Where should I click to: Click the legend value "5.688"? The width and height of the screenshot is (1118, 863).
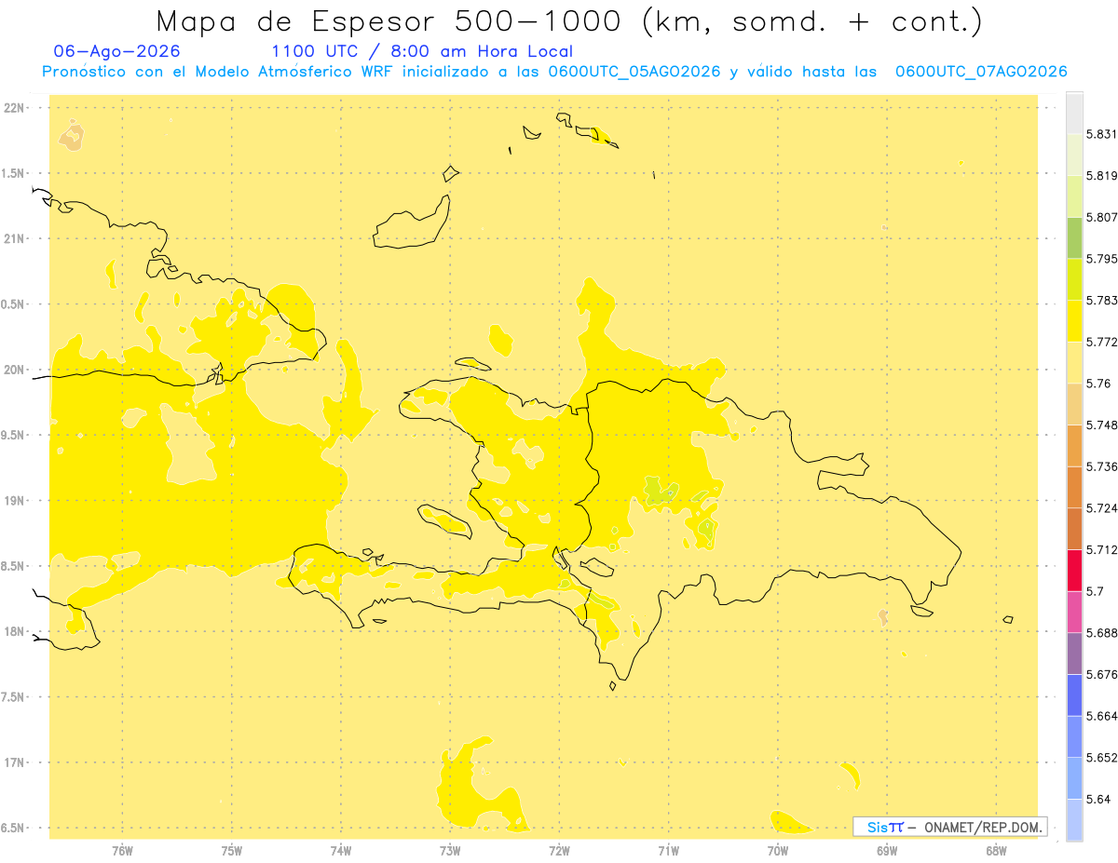tap(1102, 633)
